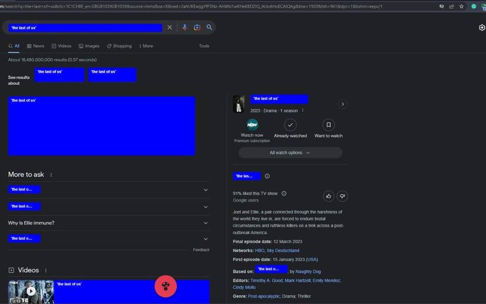The height and width of the screenshot is (304, 486).
Task: Expand All watch options dropdown
Action: pos(290,153)
